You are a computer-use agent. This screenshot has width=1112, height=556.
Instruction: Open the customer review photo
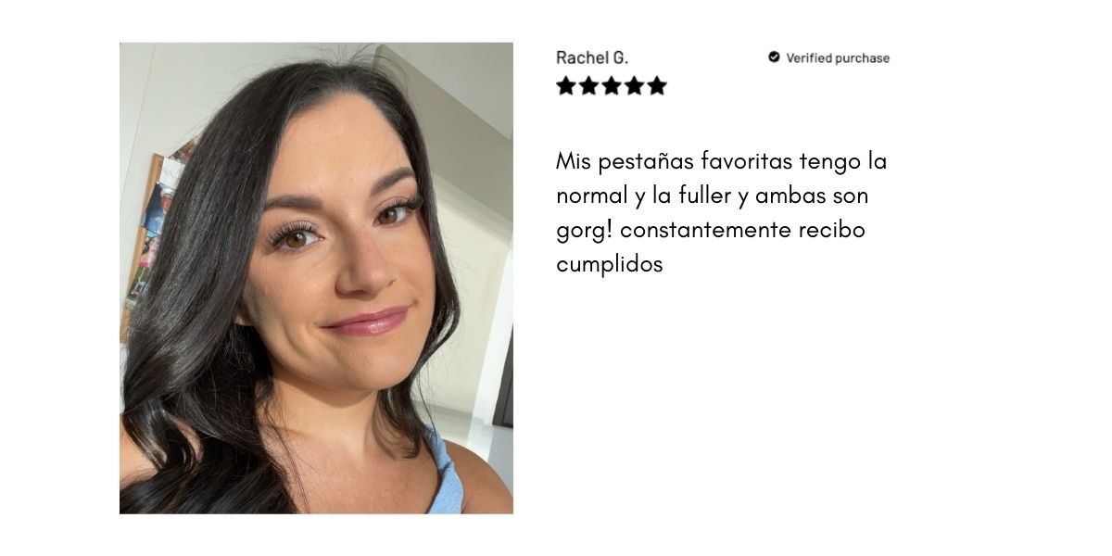pyautogui.click(x=316, y=278)
